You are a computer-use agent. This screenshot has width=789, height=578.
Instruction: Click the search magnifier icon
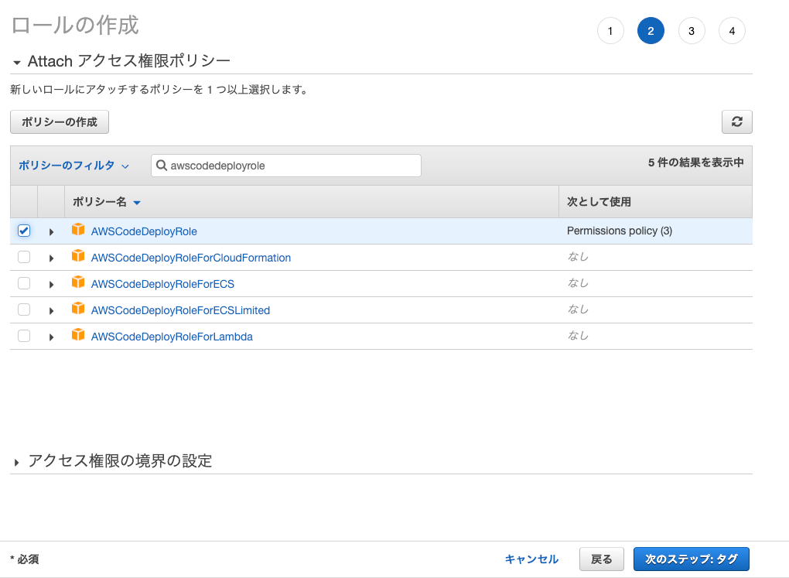[161, 165]
